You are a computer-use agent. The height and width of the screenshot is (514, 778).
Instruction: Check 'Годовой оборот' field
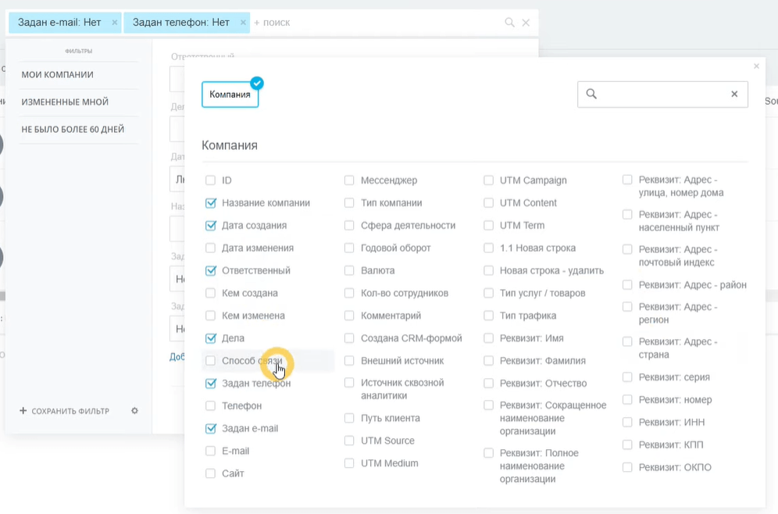tap(349, 248)
